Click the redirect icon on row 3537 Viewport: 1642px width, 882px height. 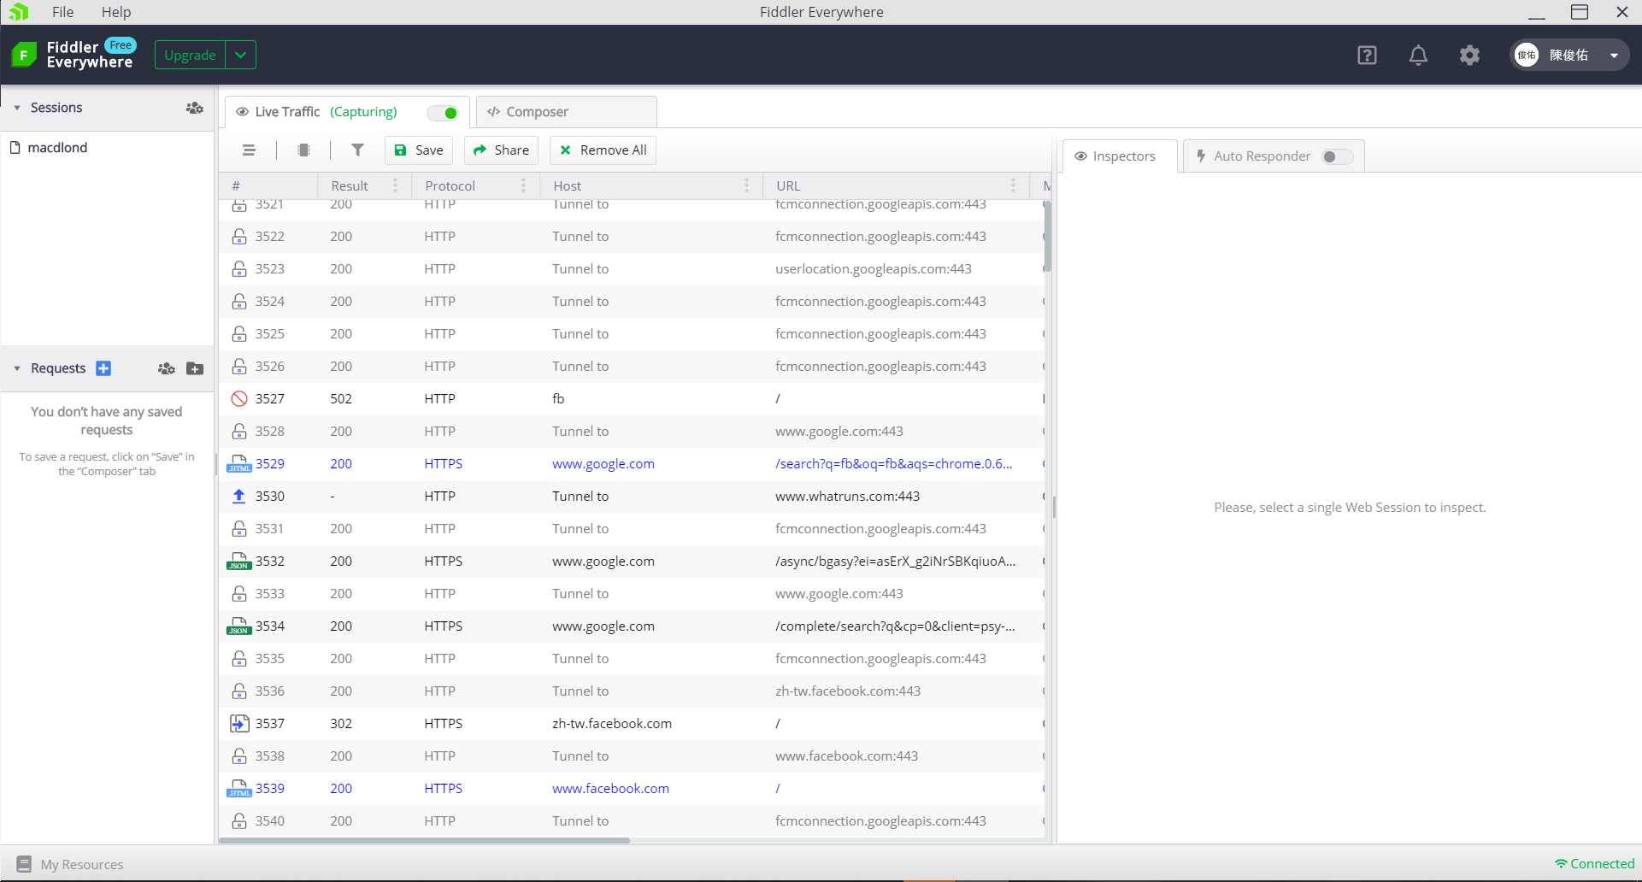tap(239, 724)
